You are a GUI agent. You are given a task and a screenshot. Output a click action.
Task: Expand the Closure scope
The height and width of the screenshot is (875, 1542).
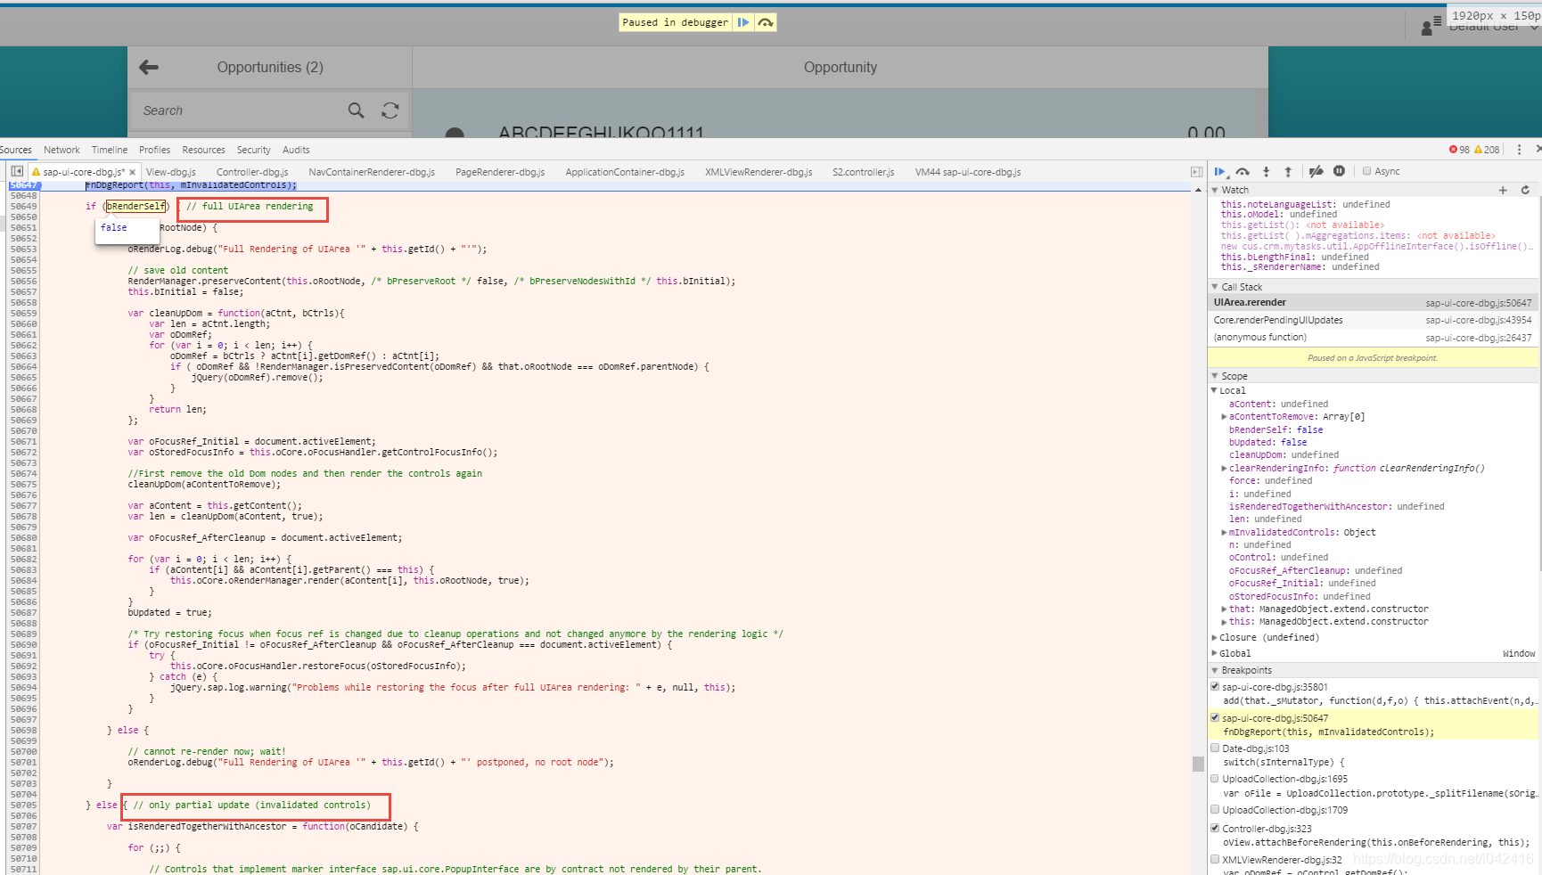(x=1214, y=638)
